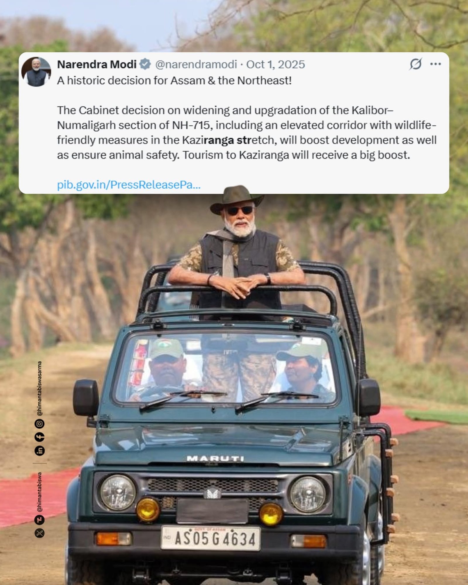Screen dimensions: 468x585
Task: Open the pib.gov.in press release link
Action: [x=129, y=185]
